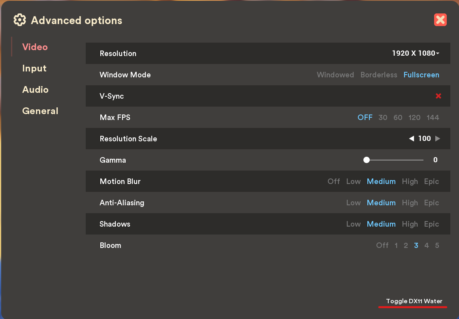Click Toggle DX11 Water

coord(413,301)
